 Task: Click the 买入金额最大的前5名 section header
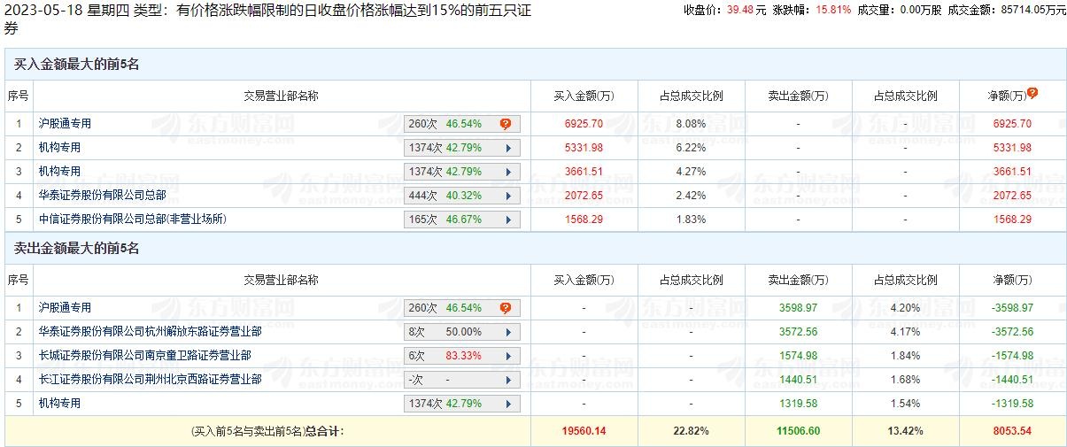[77, 65]
